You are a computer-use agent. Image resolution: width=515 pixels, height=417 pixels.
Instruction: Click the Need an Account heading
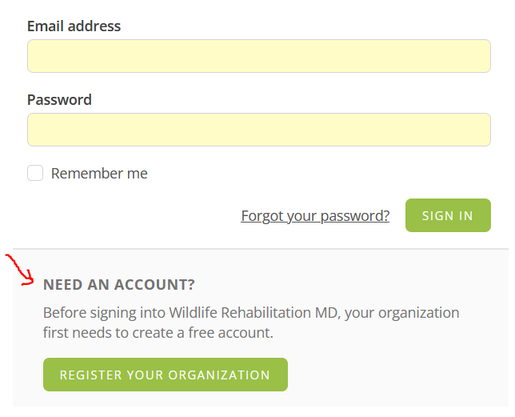(119, 285)
